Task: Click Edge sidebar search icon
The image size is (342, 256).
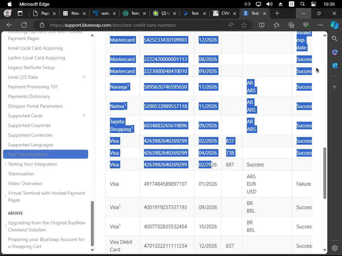Action: pyautogui.click(x=334, y=39)
